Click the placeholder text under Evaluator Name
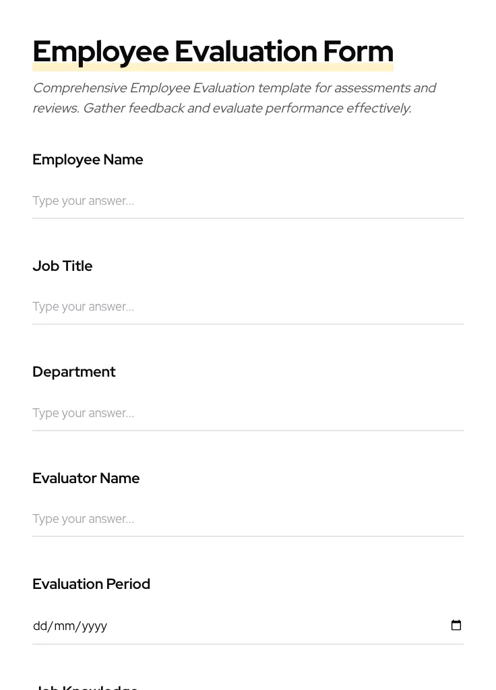Screen dimensions: 496x690 coord(83,519)
